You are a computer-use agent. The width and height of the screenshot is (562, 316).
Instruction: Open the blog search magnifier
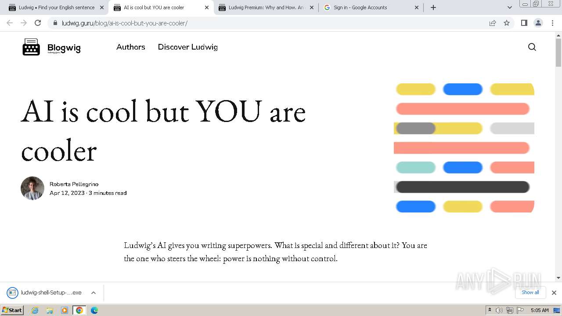click(532, 47)
